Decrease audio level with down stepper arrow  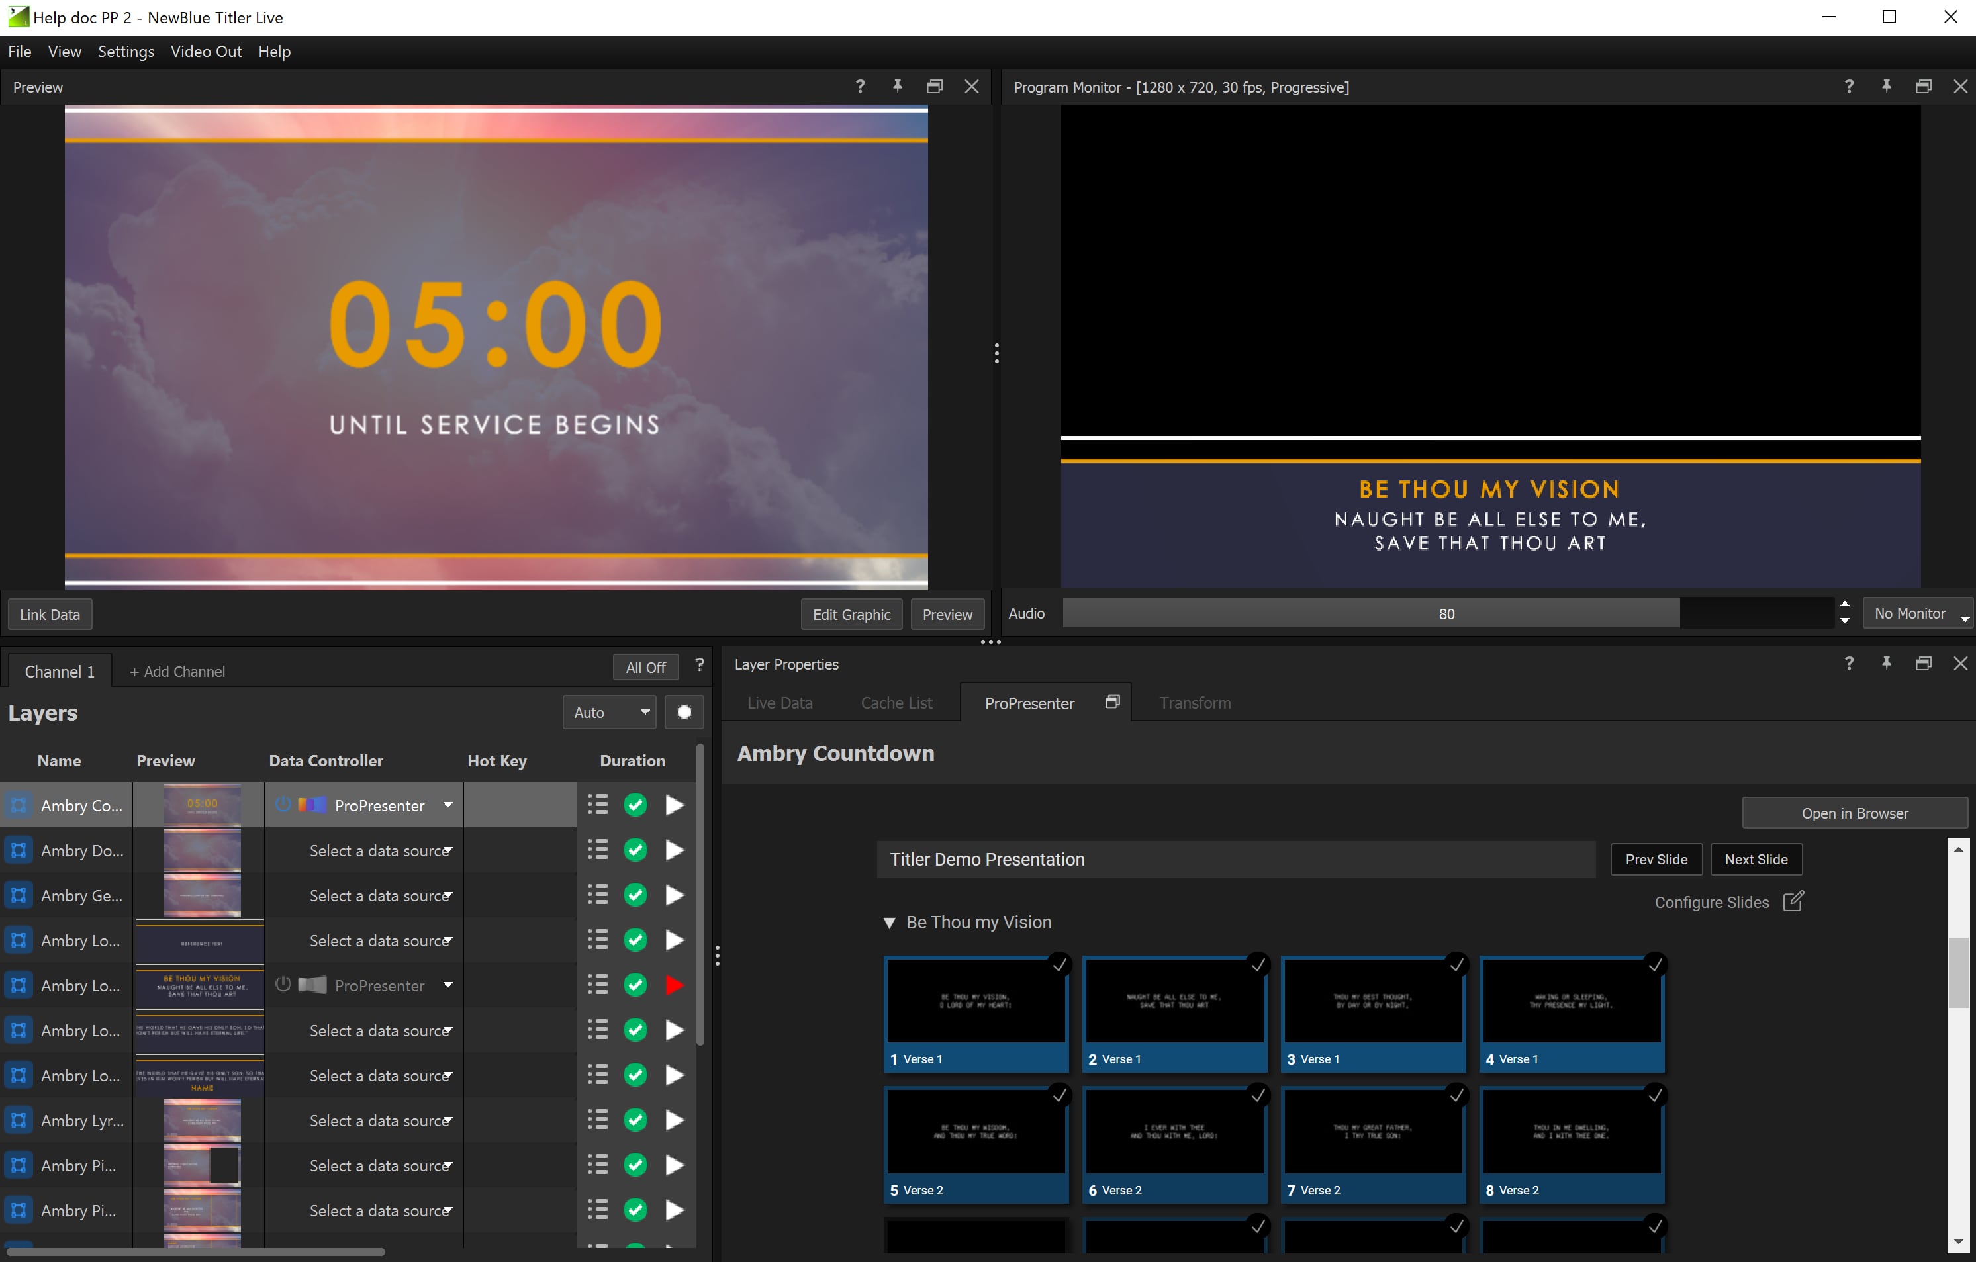pos(1845,621)
